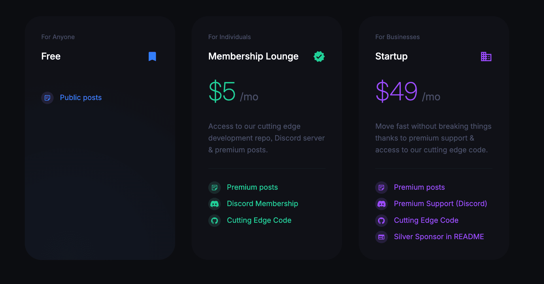Open the Public posts link
This screenshot has height=284, width=544.
81,98
